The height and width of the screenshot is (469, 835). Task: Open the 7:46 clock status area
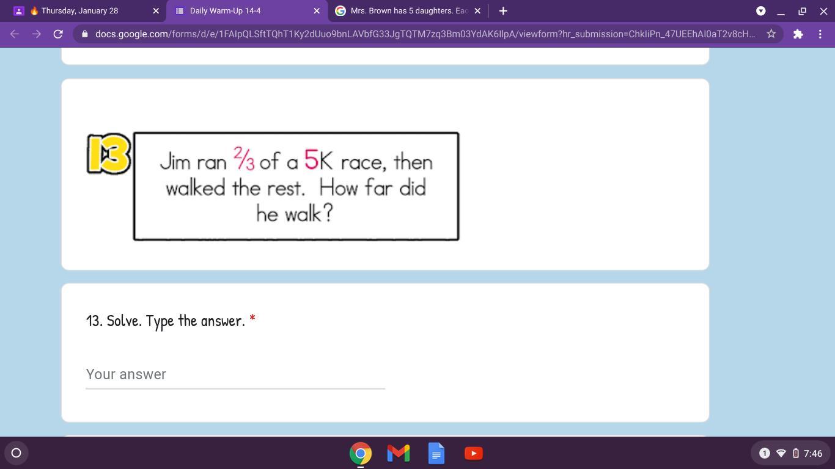tap(813, 453)
